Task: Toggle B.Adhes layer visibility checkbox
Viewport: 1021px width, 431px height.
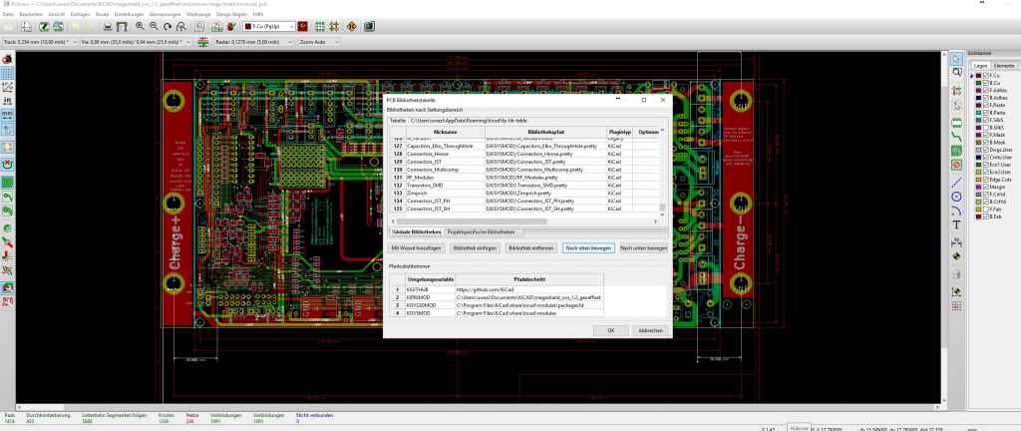Action: 986,98
